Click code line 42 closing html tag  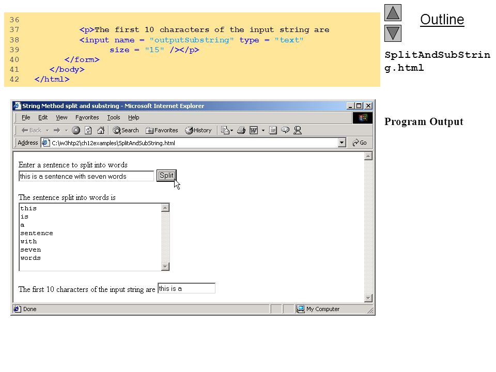coord(52,79)
